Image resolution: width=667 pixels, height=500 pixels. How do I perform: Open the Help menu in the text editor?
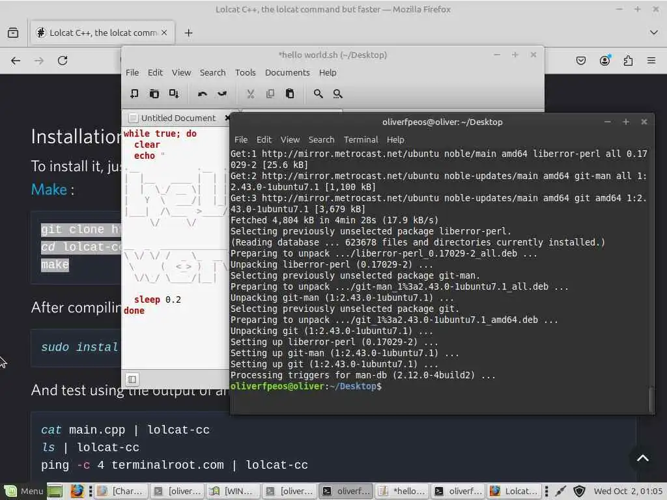[x=328, y=73]
